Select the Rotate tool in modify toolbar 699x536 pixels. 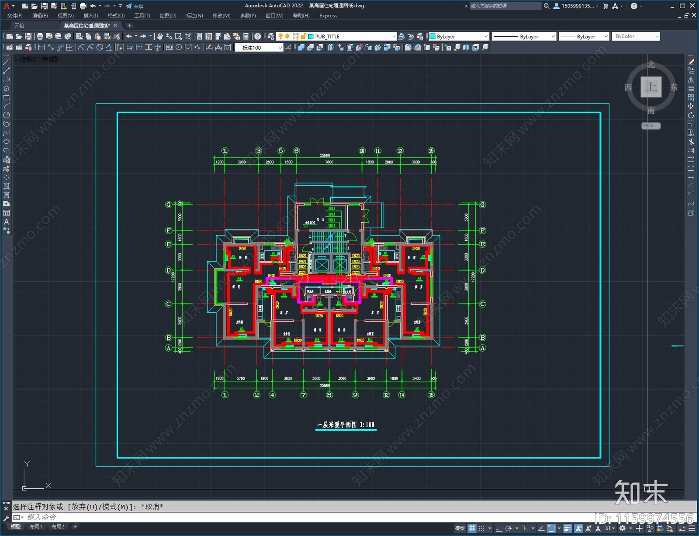point(691,115)
